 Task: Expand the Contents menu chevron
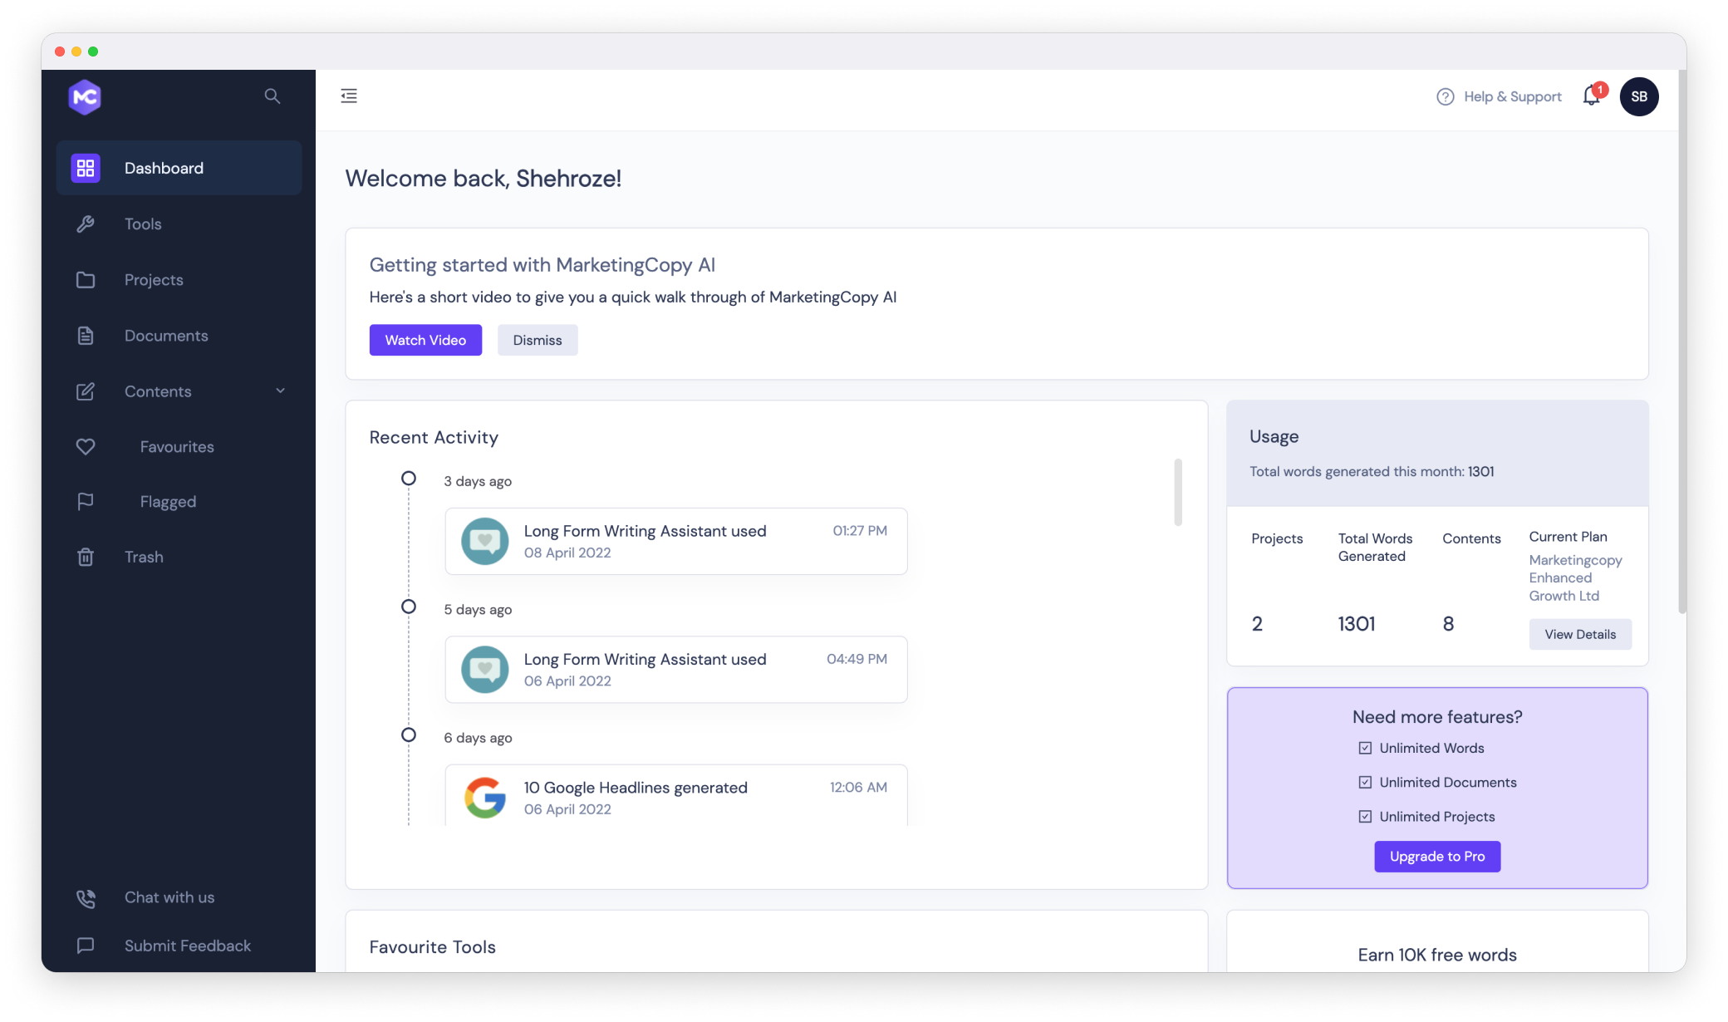click(280, 391)
